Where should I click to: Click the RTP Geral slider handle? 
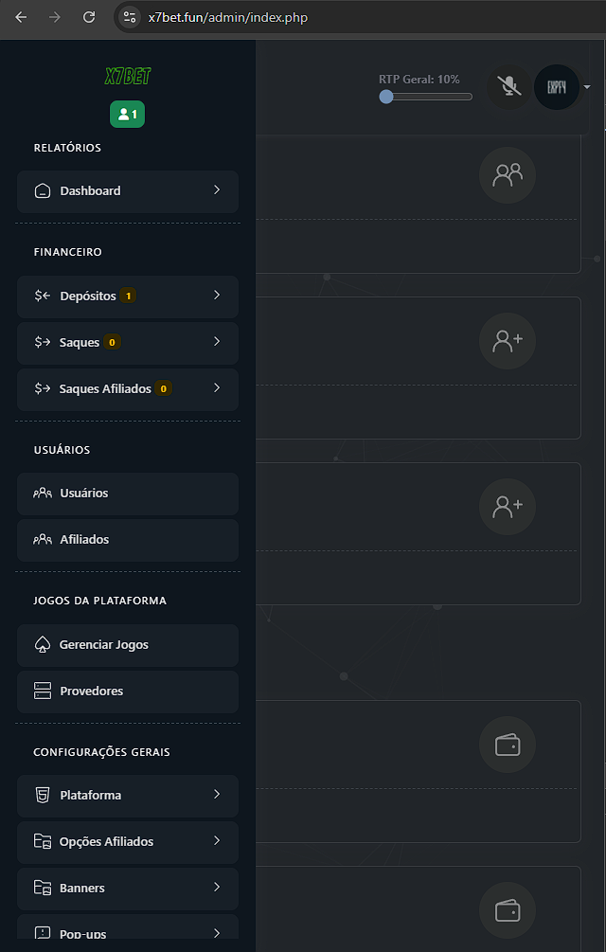(386, 97)
